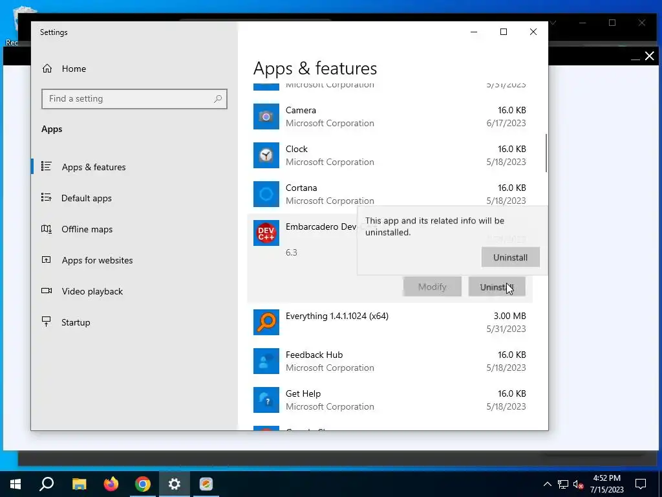Confirm Uninstall in the popup dialog
The height and width of the screenshot is (497, 662).
[x=511, y=258]
